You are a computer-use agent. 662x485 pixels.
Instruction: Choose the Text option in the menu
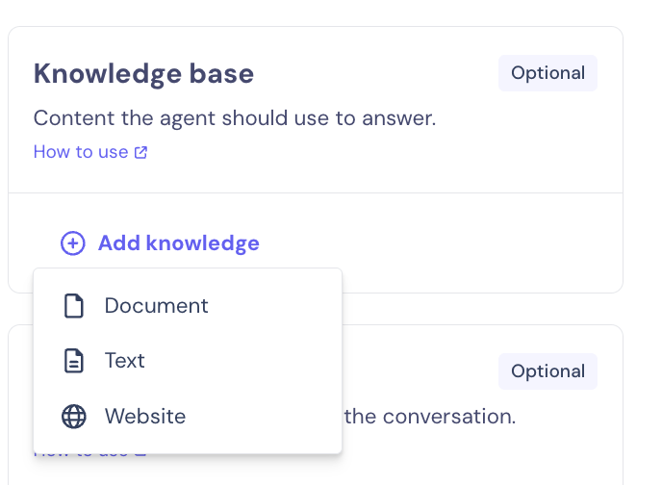tap(125, 361)
